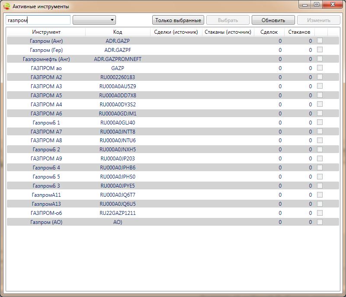
Task: Click the Обновить button
Action: point(273,20)
